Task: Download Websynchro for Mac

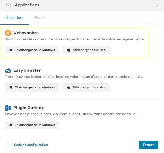Action: pos(86,50)
